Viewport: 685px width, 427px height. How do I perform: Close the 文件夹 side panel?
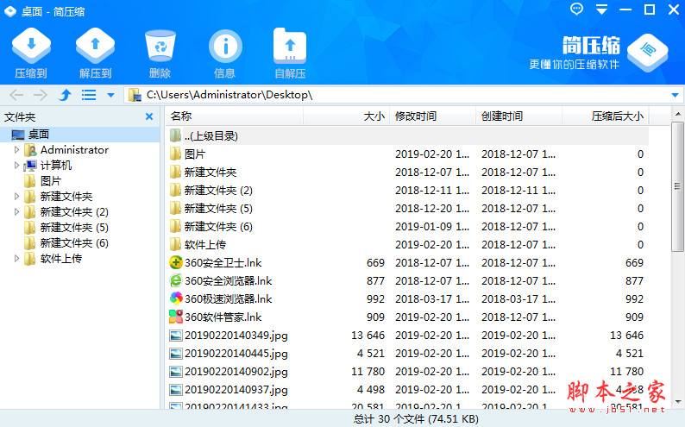click(149, 116)
